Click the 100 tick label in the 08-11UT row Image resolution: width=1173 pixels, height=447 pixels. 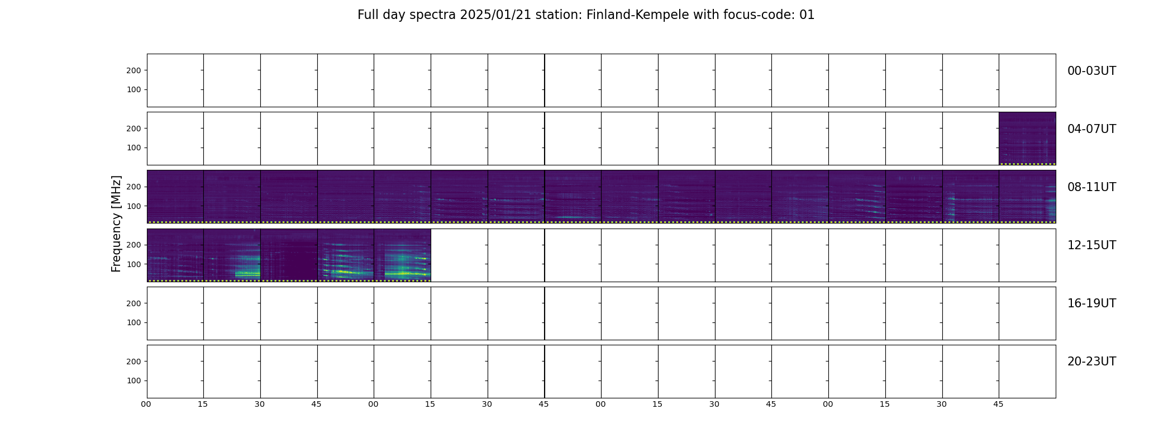point(133,206)
